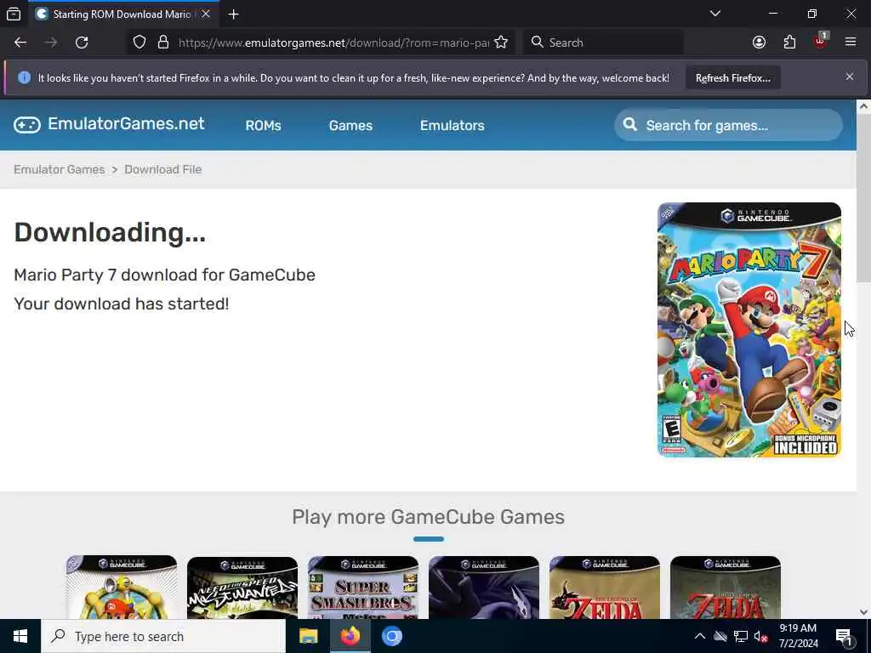871x653 pixels.
Task: Click the Firefox Search box
Action: coord(604,43)
